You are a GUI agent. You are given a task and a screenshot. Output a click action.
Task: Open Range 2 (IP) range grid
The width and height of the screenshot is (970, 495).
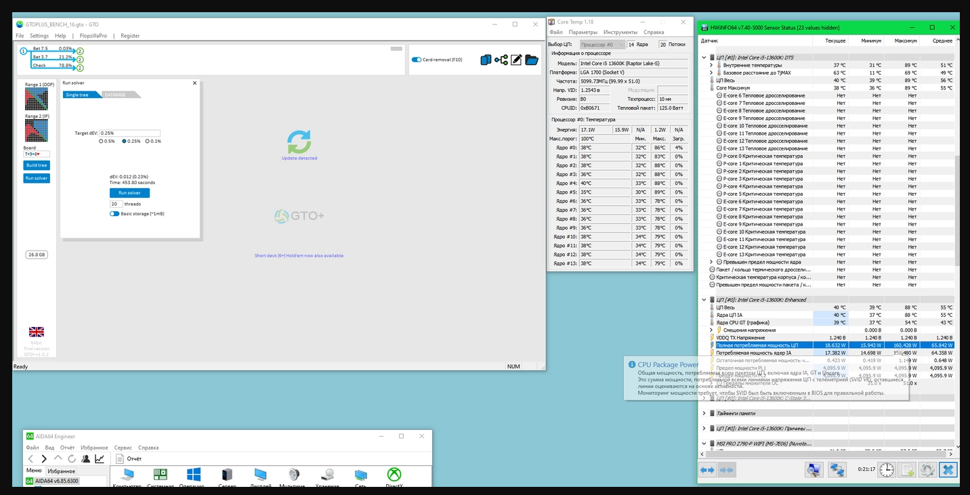(x=37, y=131)
